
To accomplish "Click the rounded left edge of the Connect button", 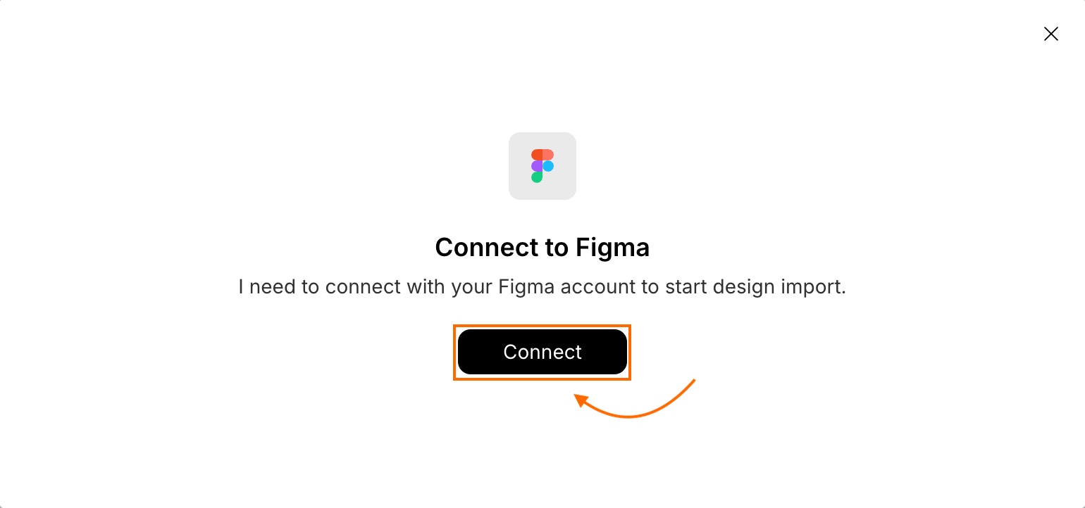I will 463,352.
